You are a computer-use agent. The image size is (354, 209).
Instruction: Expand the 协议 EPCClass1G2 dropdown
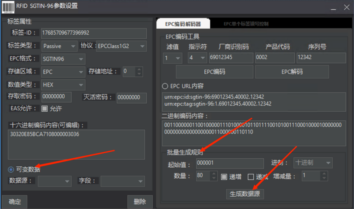coord(122,46)
